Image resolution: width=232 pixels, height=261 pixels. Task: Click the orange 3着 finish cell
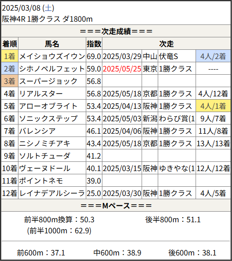tap(10, 81)
